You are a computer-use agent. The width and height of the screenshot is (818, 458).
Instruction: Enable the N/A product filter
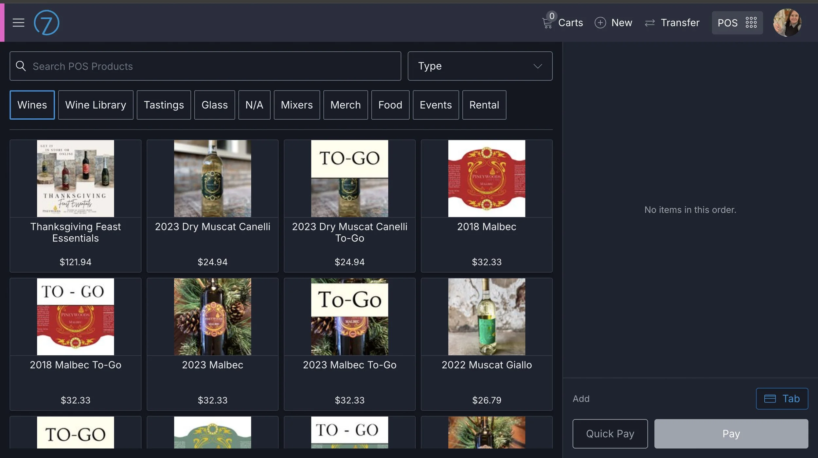click(254, 105)
